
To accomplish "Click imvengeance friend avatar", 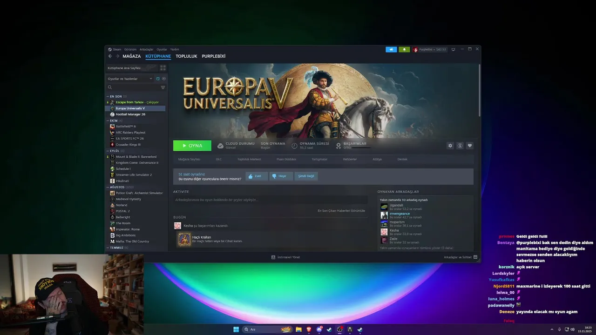I will tap(384, 215).
